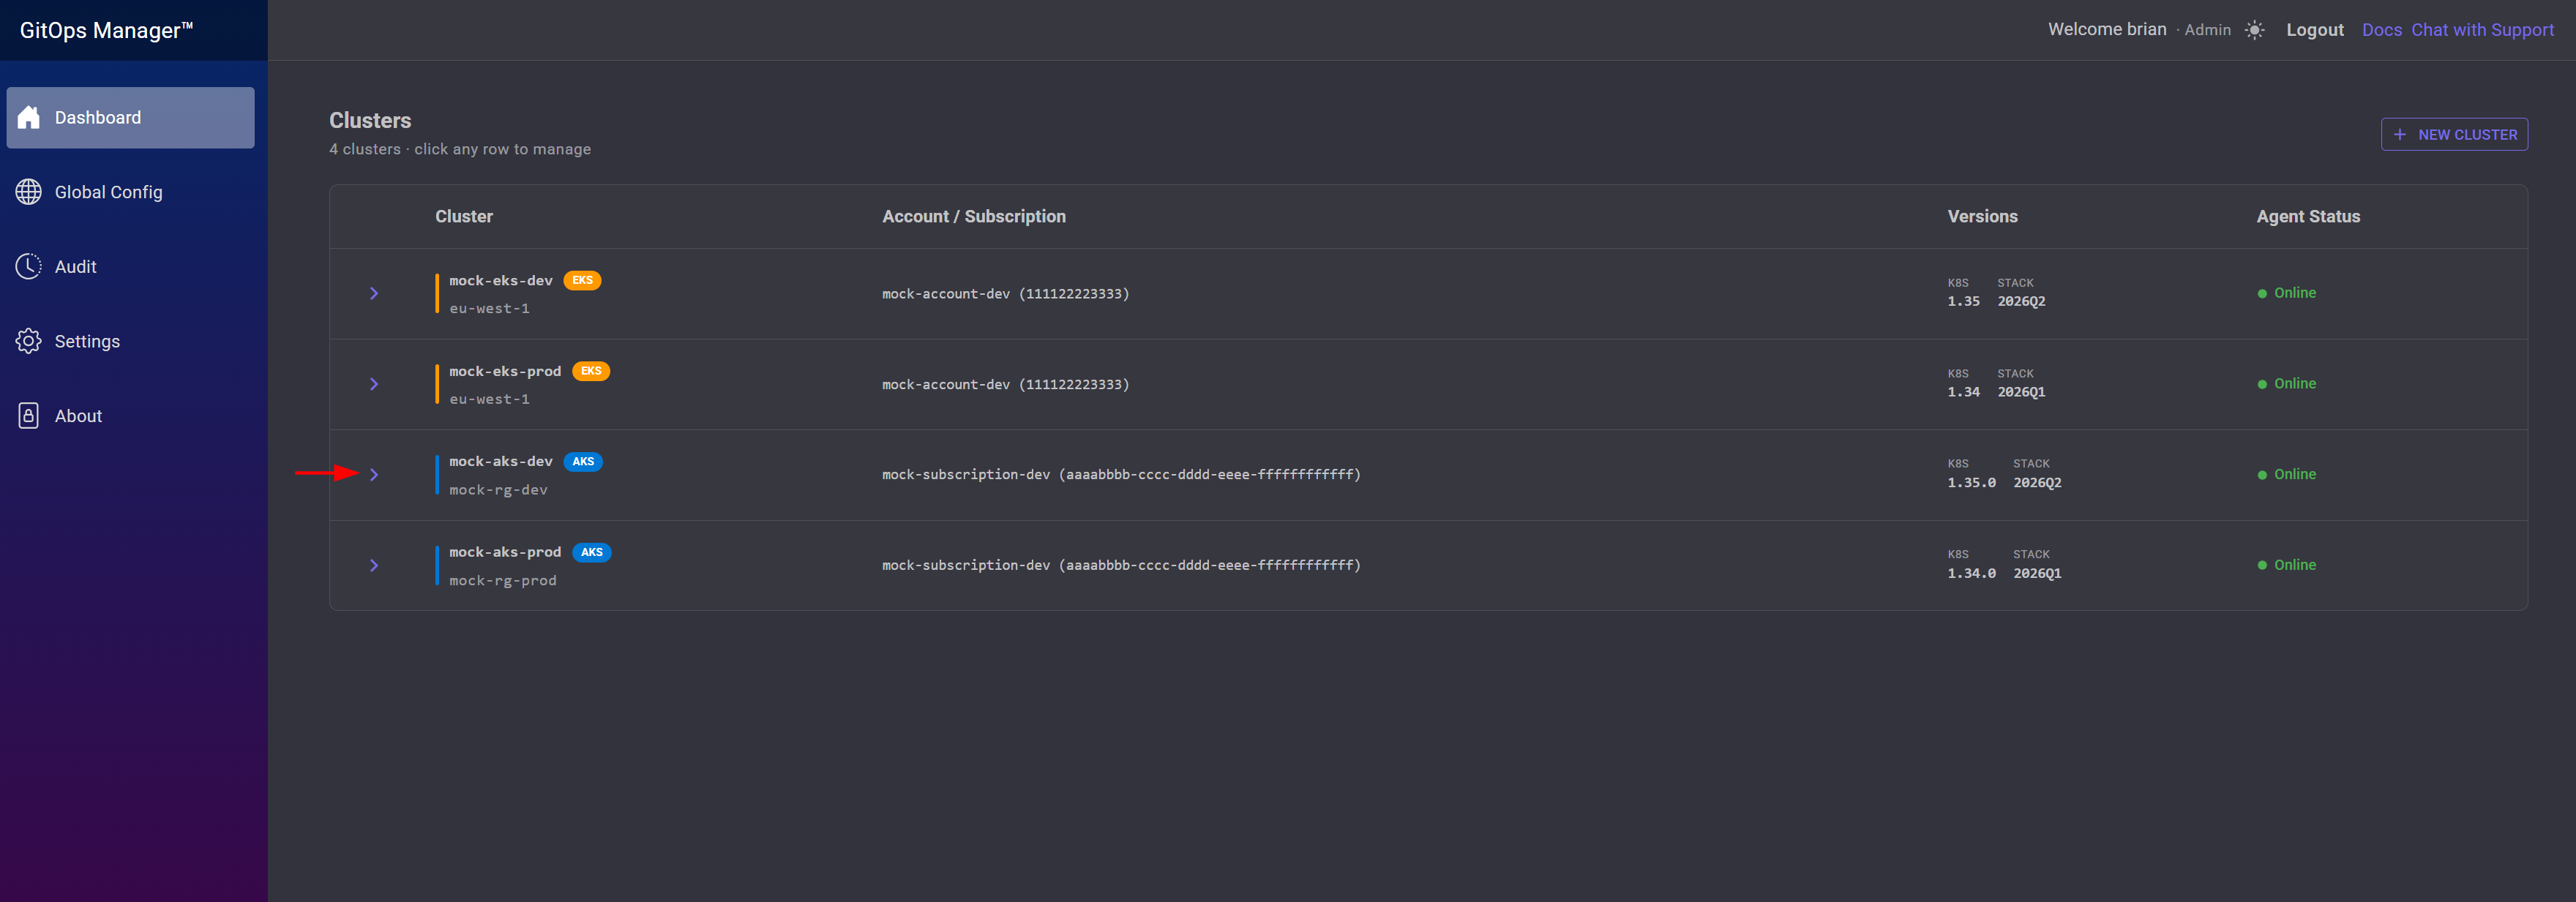Toggle the light/dark theme sun icon

pos(2254,30)
